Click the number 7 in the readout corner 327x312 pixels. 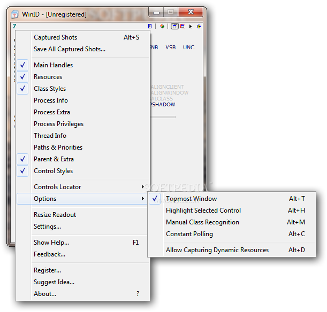tap(14, 26)
